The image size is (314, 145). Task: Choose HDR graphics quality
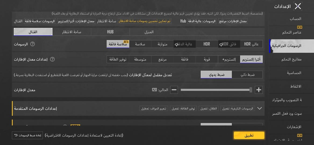coord(207,44)
